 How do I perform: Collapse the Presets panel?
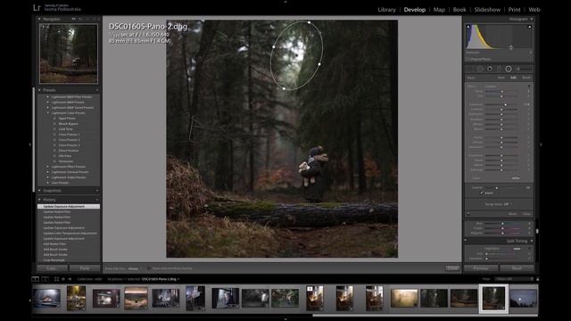tap(39, 90)
